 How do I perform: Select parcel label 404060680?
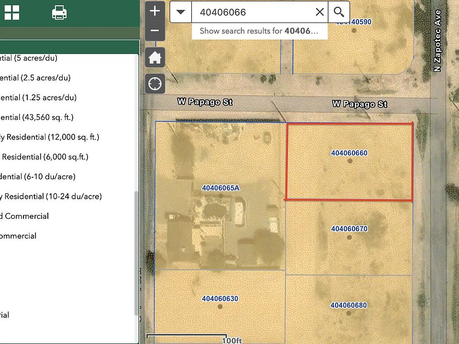349,305
